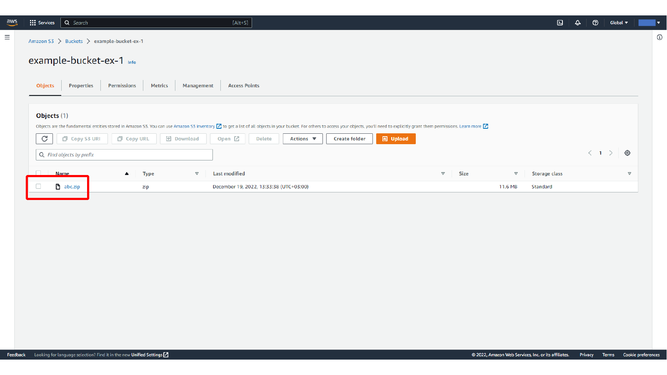
Task: Go to Buckets breadcrumb
Action: pos(74,41)
